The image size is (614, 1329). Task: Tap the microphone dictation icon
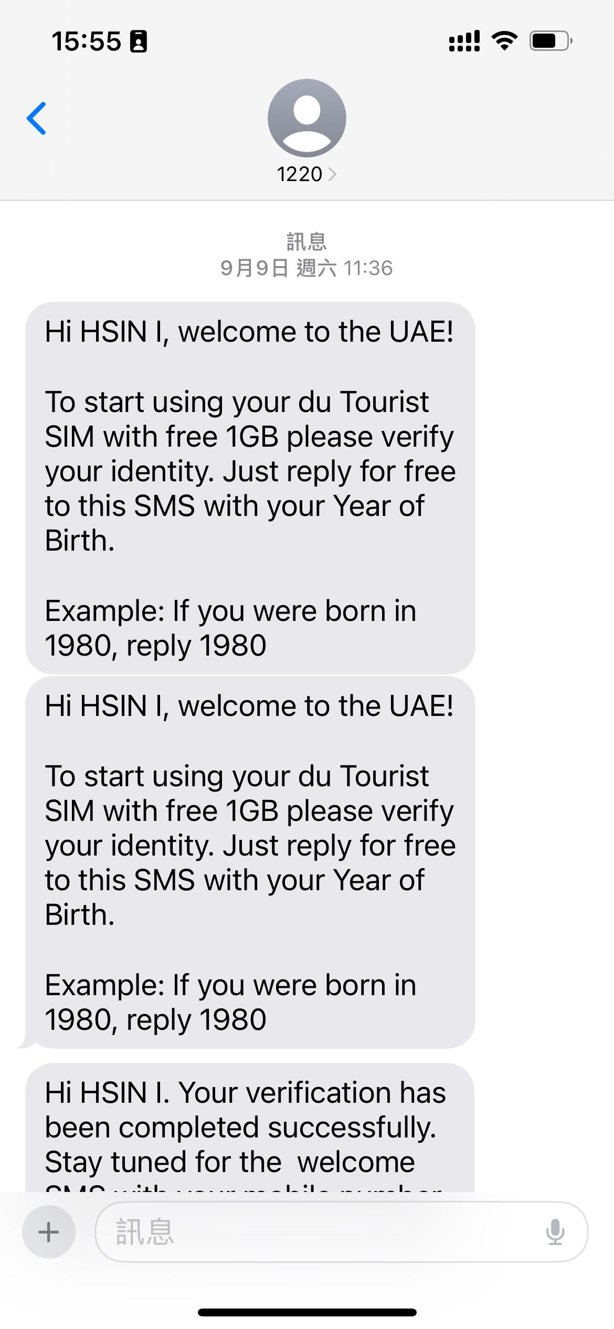(x=555, y=1231)
